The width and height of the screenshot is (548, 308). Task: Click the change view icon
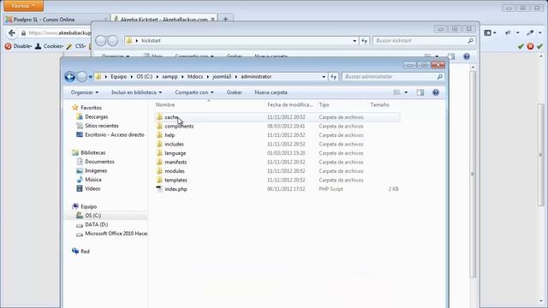click(x=396, y=92)
